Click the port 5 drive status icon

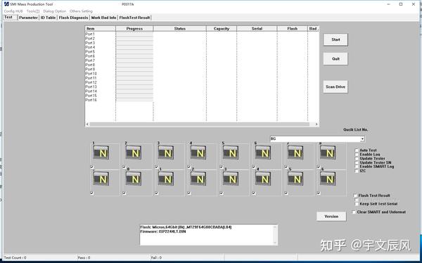pyautogui.click(x=231, y=153)
